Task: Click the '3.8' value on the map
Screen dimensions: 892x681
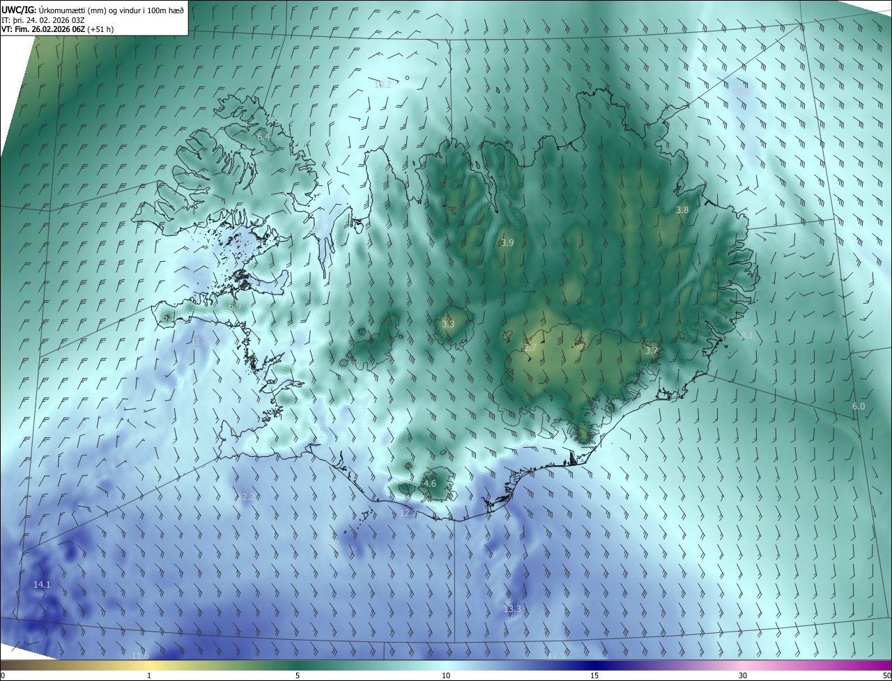Action: [x=682, y=210]
